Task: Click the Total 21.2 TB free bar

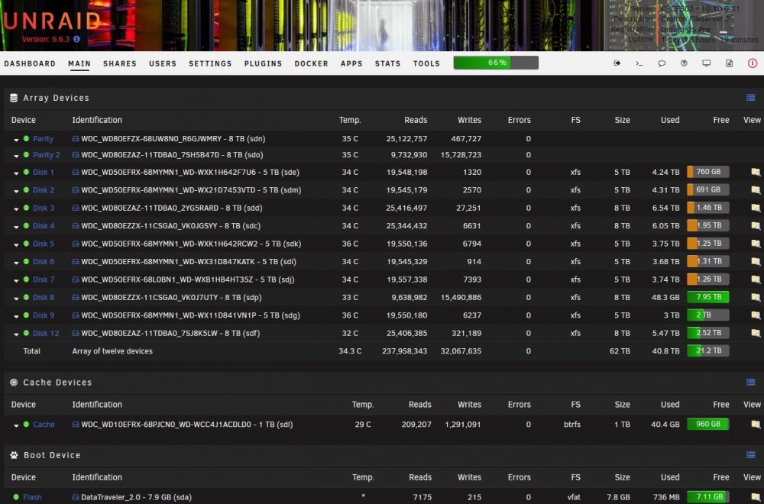Action: coord(708,351)
